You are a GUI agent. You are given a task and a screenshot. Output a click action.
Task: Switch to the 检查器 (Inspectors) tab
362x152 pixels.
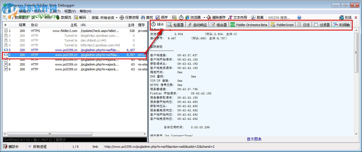pyautogui.click(x=176, y=25)
